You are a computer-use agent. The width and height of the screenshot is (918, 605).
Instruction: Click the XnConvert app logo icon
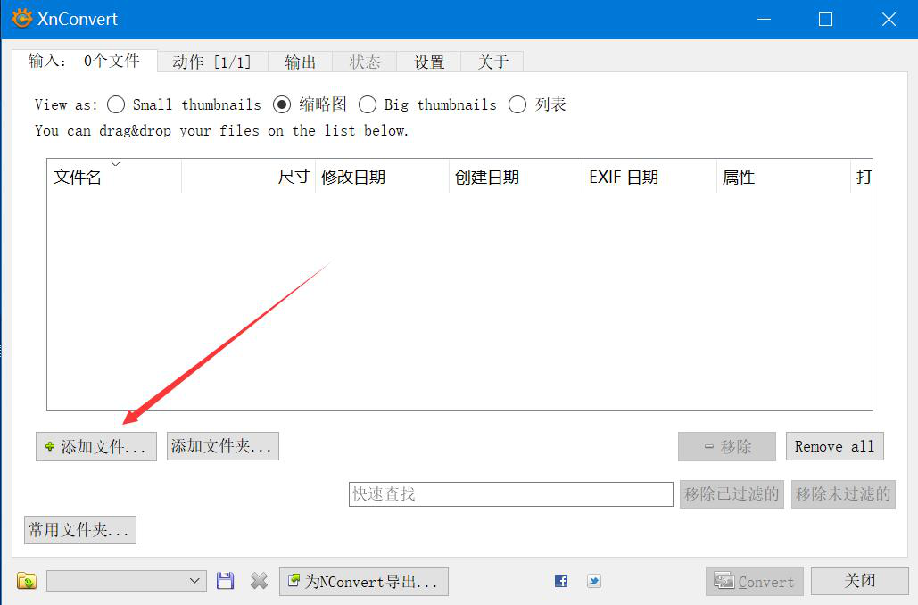coord(21,18)
